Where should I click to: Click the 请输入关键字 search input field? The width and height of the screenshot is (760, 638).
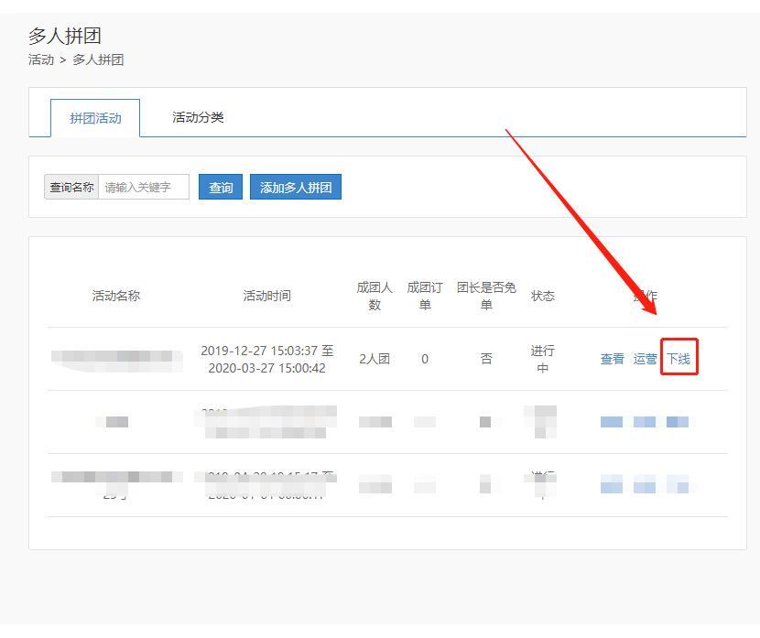(x=142, y=186)
